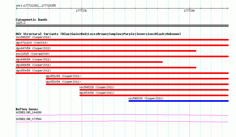Select the AXDND1 NR_073544 magenta transcript line
Screen dimensions: 236x137
click(x=122, y=122)
